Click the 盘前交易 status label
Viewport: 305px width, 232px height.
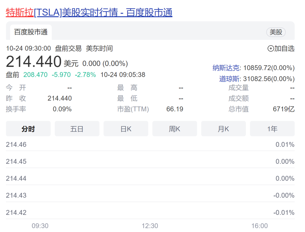click(68, 49)
